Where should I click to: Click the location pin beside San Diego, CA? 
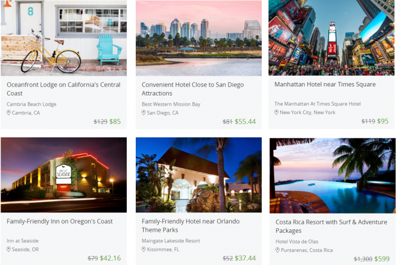click(144, 112)
